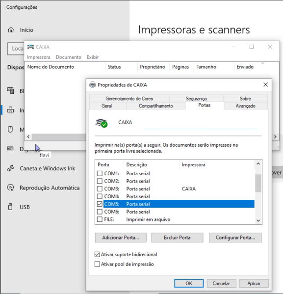Select the Portas tab
Screen dimensions: 283x294
[205, 105]
